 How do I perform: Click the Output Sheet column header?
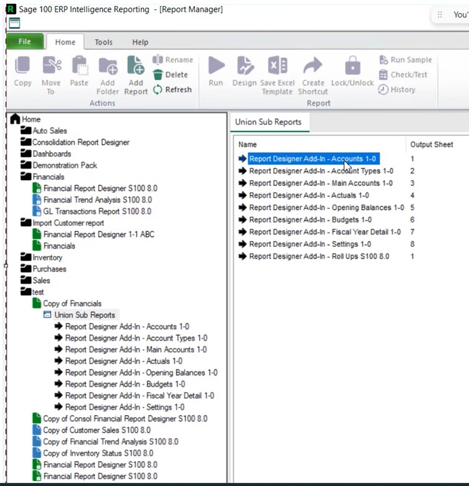[x=432, y=144]
